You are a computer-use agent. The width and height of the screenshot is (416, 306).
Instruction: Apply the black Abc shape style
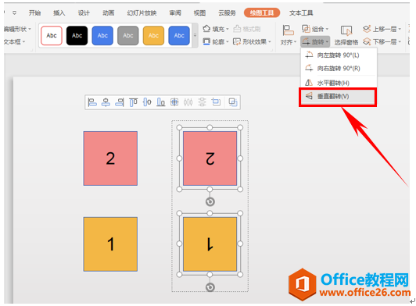pyautogui.click(x=77, y=35)
